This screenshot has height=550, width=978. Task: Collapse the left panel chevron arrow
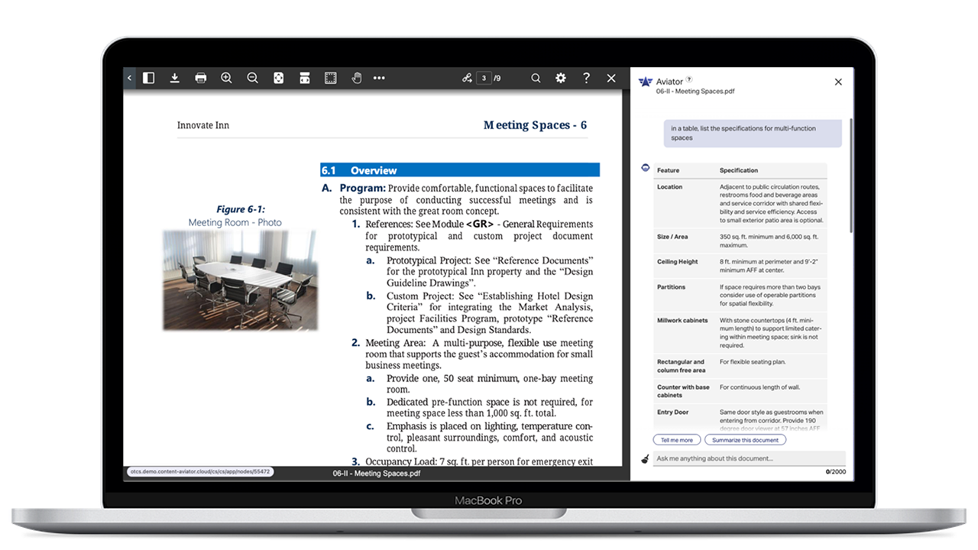129,78
